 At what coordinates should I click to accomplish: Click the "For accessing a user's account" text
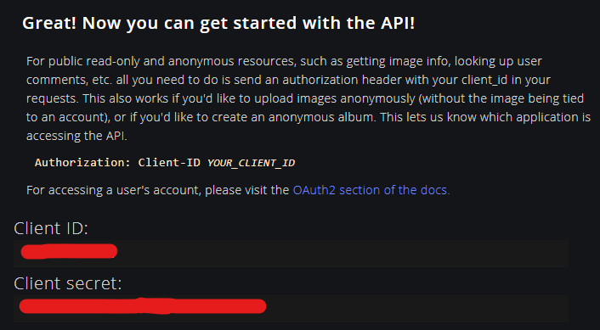(x=114, y=190)
